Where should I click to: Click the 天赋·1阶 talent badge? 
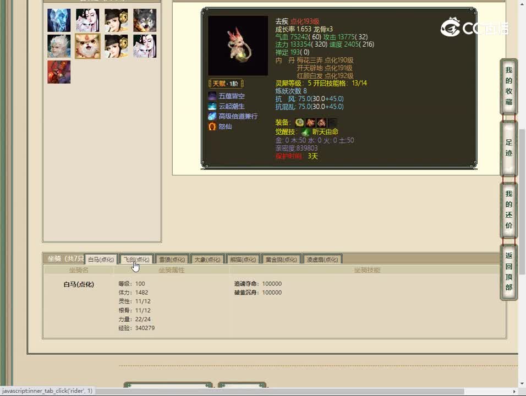click(x=226, y=84)
